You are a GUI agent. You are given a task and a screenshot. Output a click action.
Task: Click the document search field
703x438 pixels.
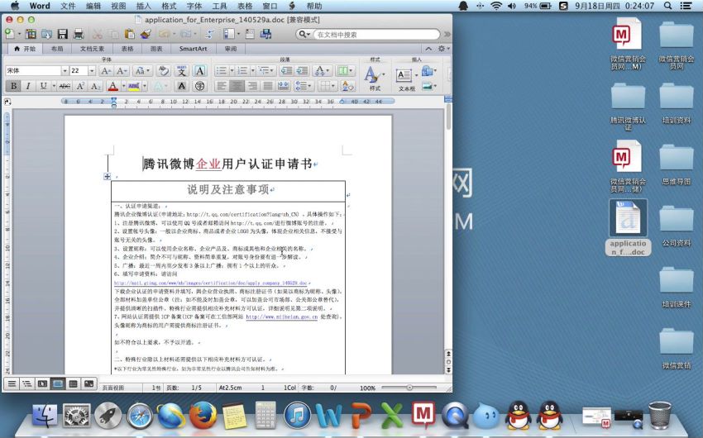point(375,35)
